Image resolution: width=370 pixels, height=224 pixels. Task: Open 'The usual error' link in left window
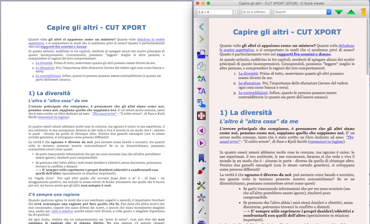pyautogui.click(x=104, y=114)
